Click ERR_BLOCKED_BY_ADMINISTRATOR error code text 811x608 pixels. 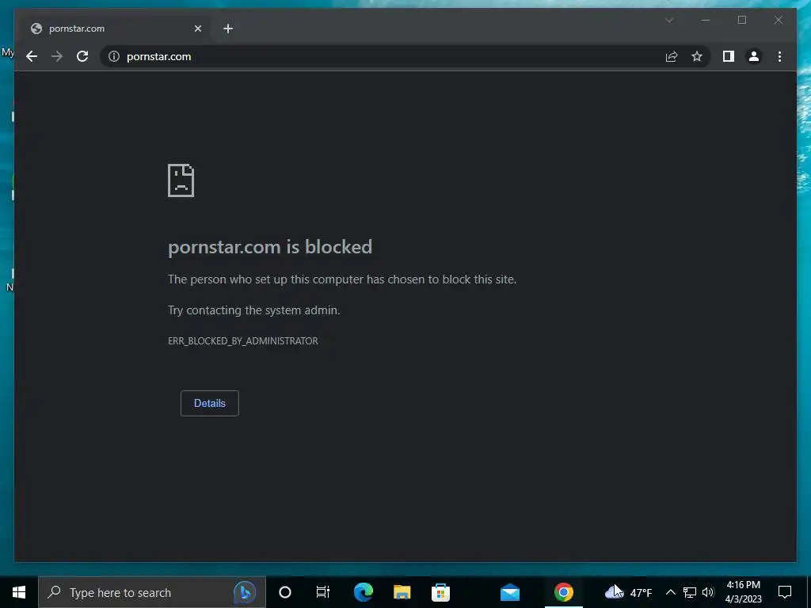243,340
